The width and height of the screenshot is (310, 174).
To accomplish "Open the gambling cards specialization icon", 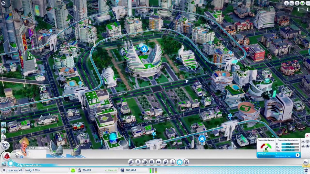I will pos(165,162).
